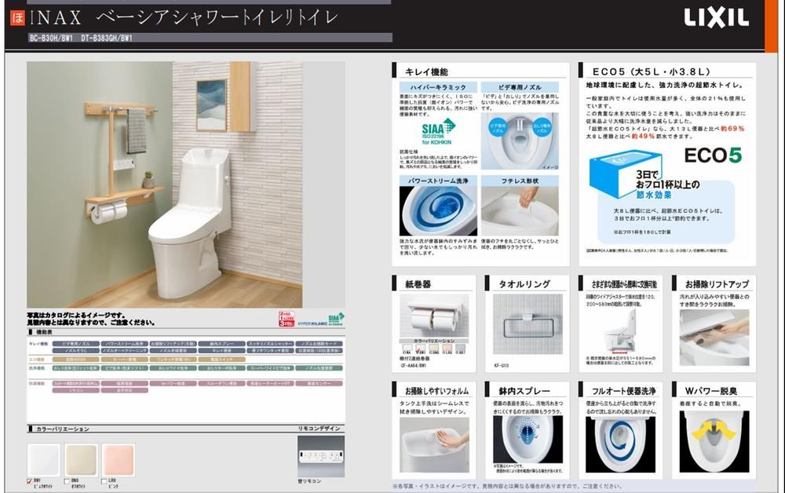Pick the blue-grey paper holder color swatch
The image size is (785, 493).
point(461,348)
